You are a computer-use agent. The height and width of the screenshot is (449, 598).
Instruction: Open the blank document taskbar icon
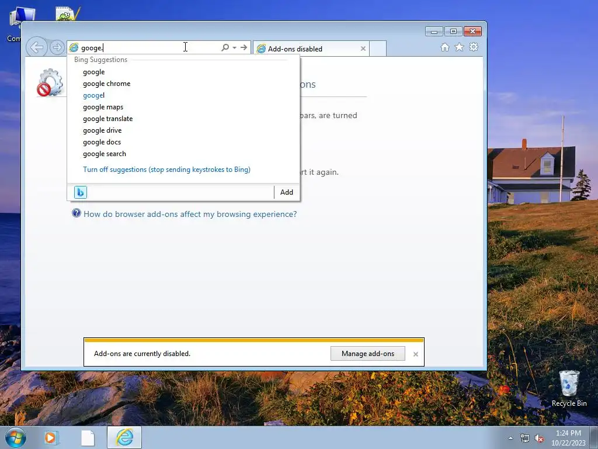click(88, 437)
